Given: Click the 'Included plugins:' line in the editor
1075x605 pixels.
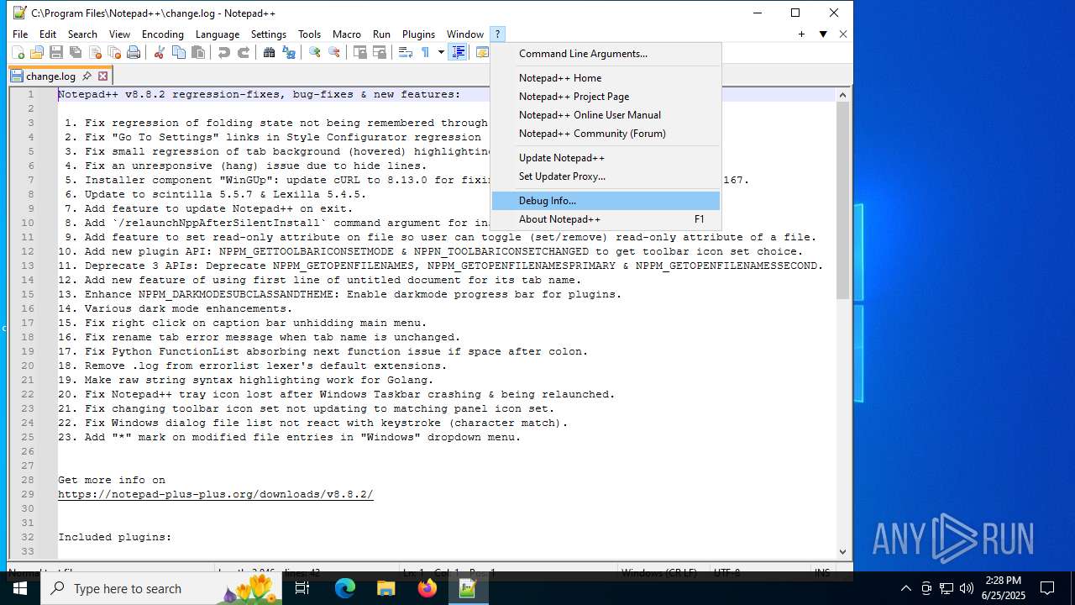Looking at the screenshot, I should (114, 537).
